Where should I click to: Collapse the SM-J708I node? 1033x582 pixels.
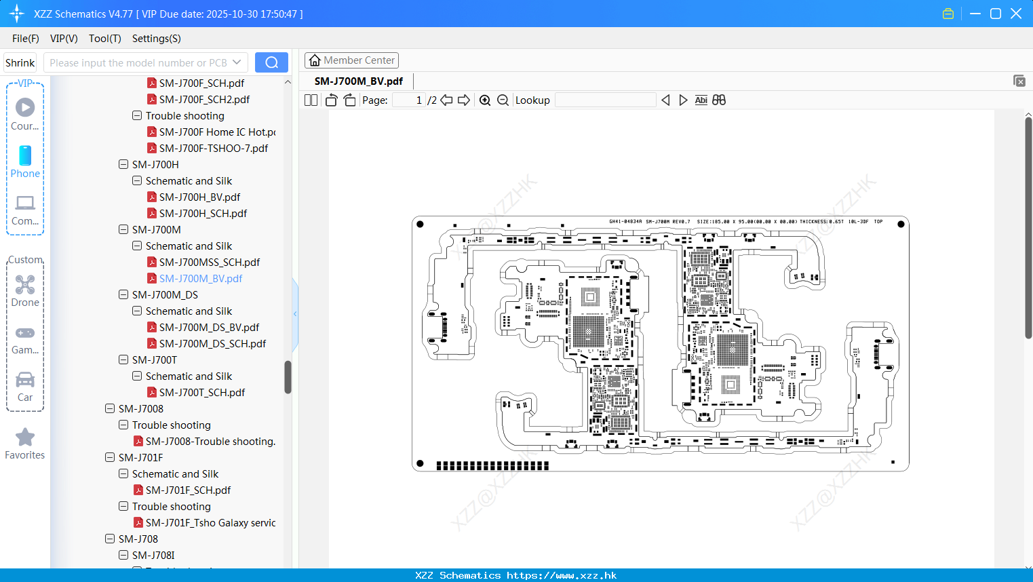click(123, 555)
